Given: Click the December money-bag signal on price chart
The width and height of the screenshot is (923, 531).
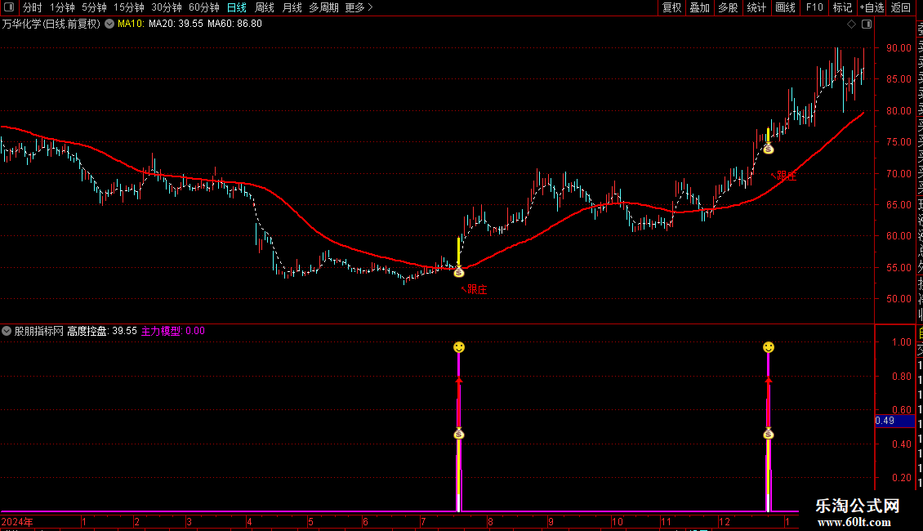Looking at the screenshot, I should pyautogui.click(x=768, y=149).
